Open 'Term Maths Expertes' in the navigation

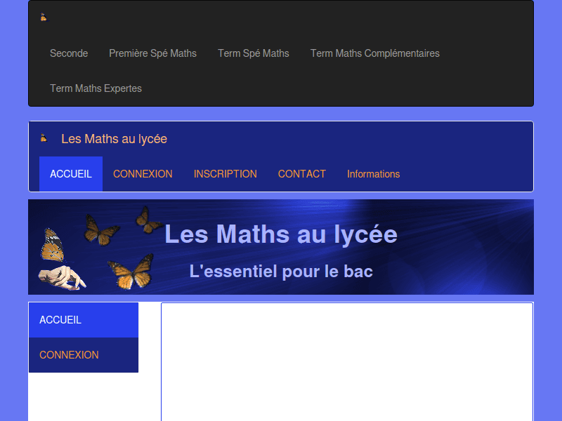pos(96,88)
